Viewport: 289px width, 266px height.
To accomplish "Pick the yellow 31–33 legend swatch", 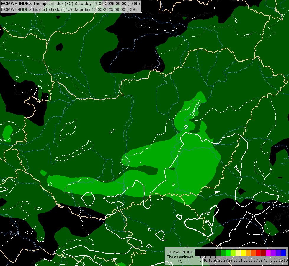I will pyautogui.click(x=243, y=253).
